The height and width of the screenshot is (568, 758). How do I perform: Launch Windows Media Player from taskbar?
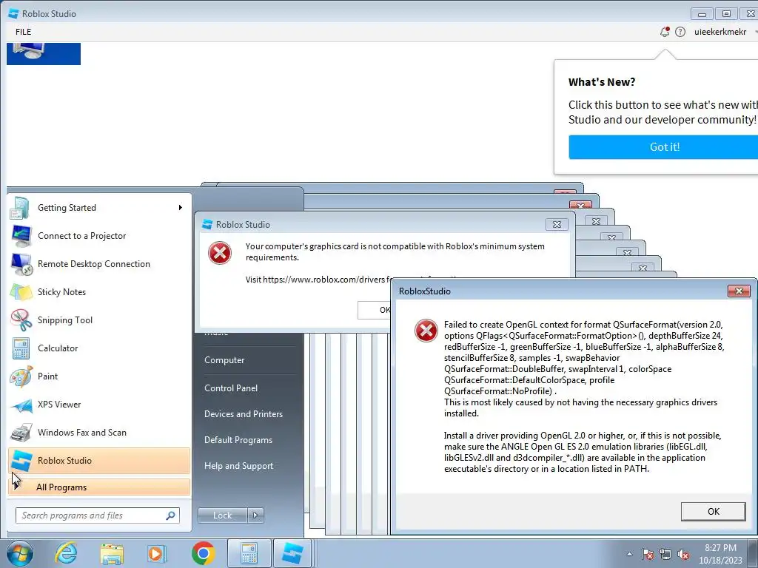coord(156,553)
